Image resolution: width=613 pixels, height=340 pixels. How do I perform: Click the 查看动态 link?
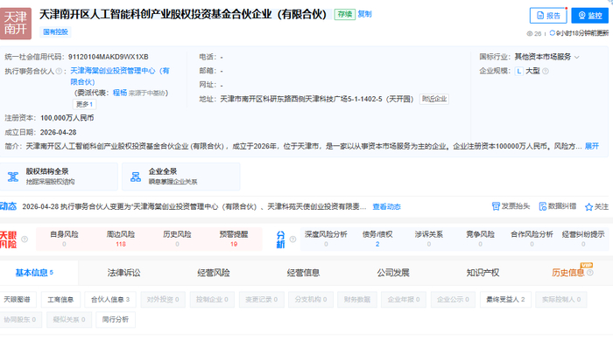point(386,206)
